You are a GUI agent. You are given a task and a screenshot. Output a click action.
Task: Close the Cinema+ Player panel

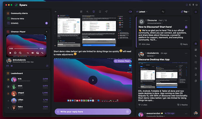[x=47, y=32]
